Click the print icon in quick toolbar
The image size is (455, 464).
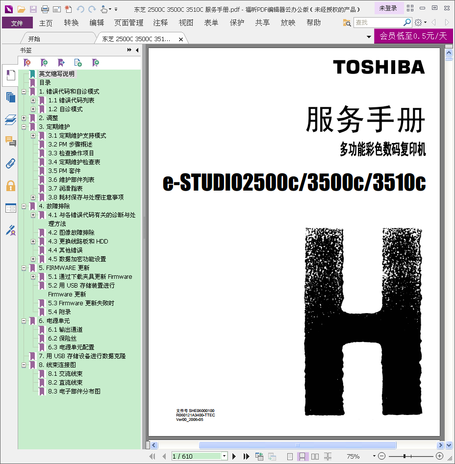pos(45,9)
